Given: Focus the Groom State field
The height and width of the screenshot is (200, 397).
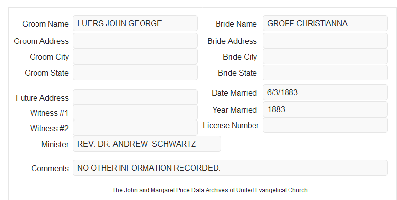Looking at the screenshot, I should coord(135,72).
